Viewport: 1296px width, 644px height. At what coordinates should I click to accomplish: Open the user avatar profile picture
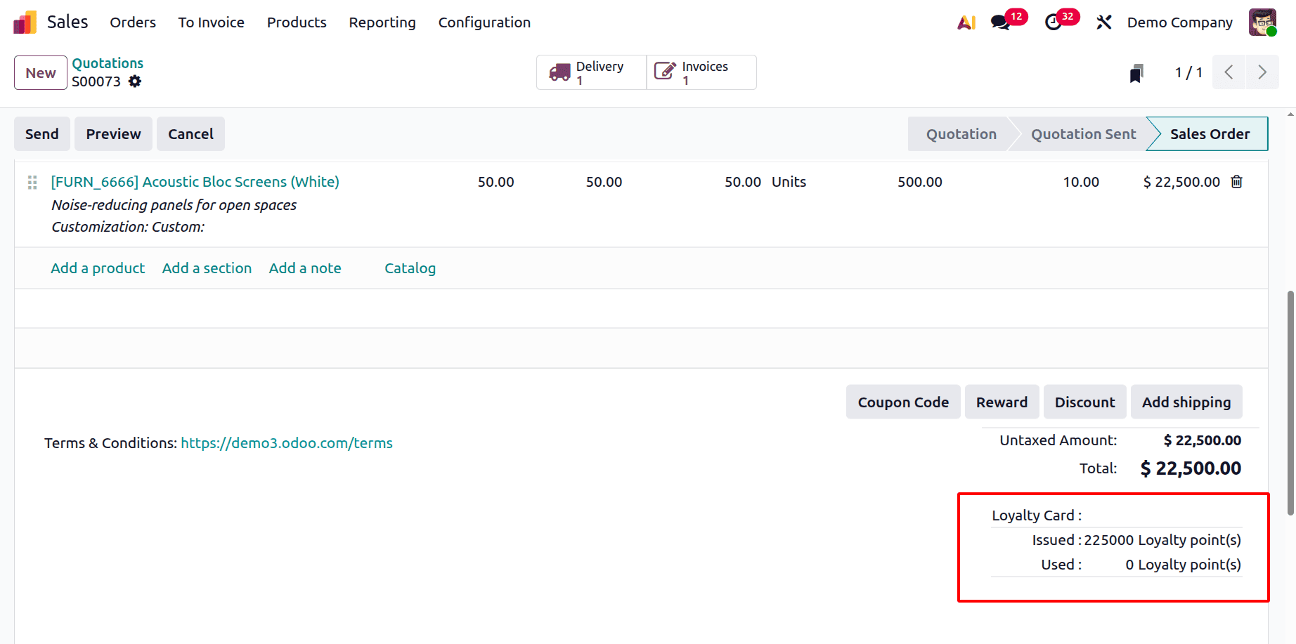(1262, 22)
